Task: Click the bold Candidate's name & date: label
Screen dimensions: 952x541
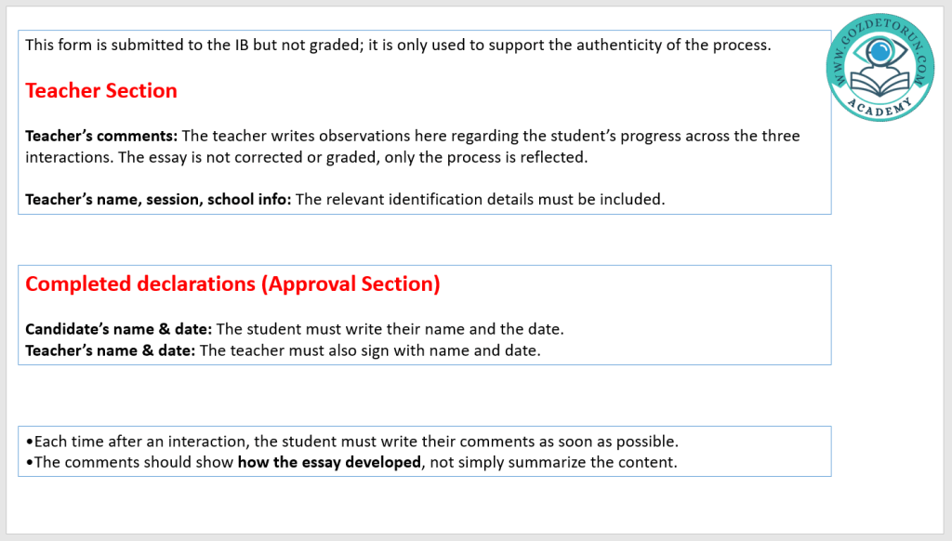Action: 118,329
